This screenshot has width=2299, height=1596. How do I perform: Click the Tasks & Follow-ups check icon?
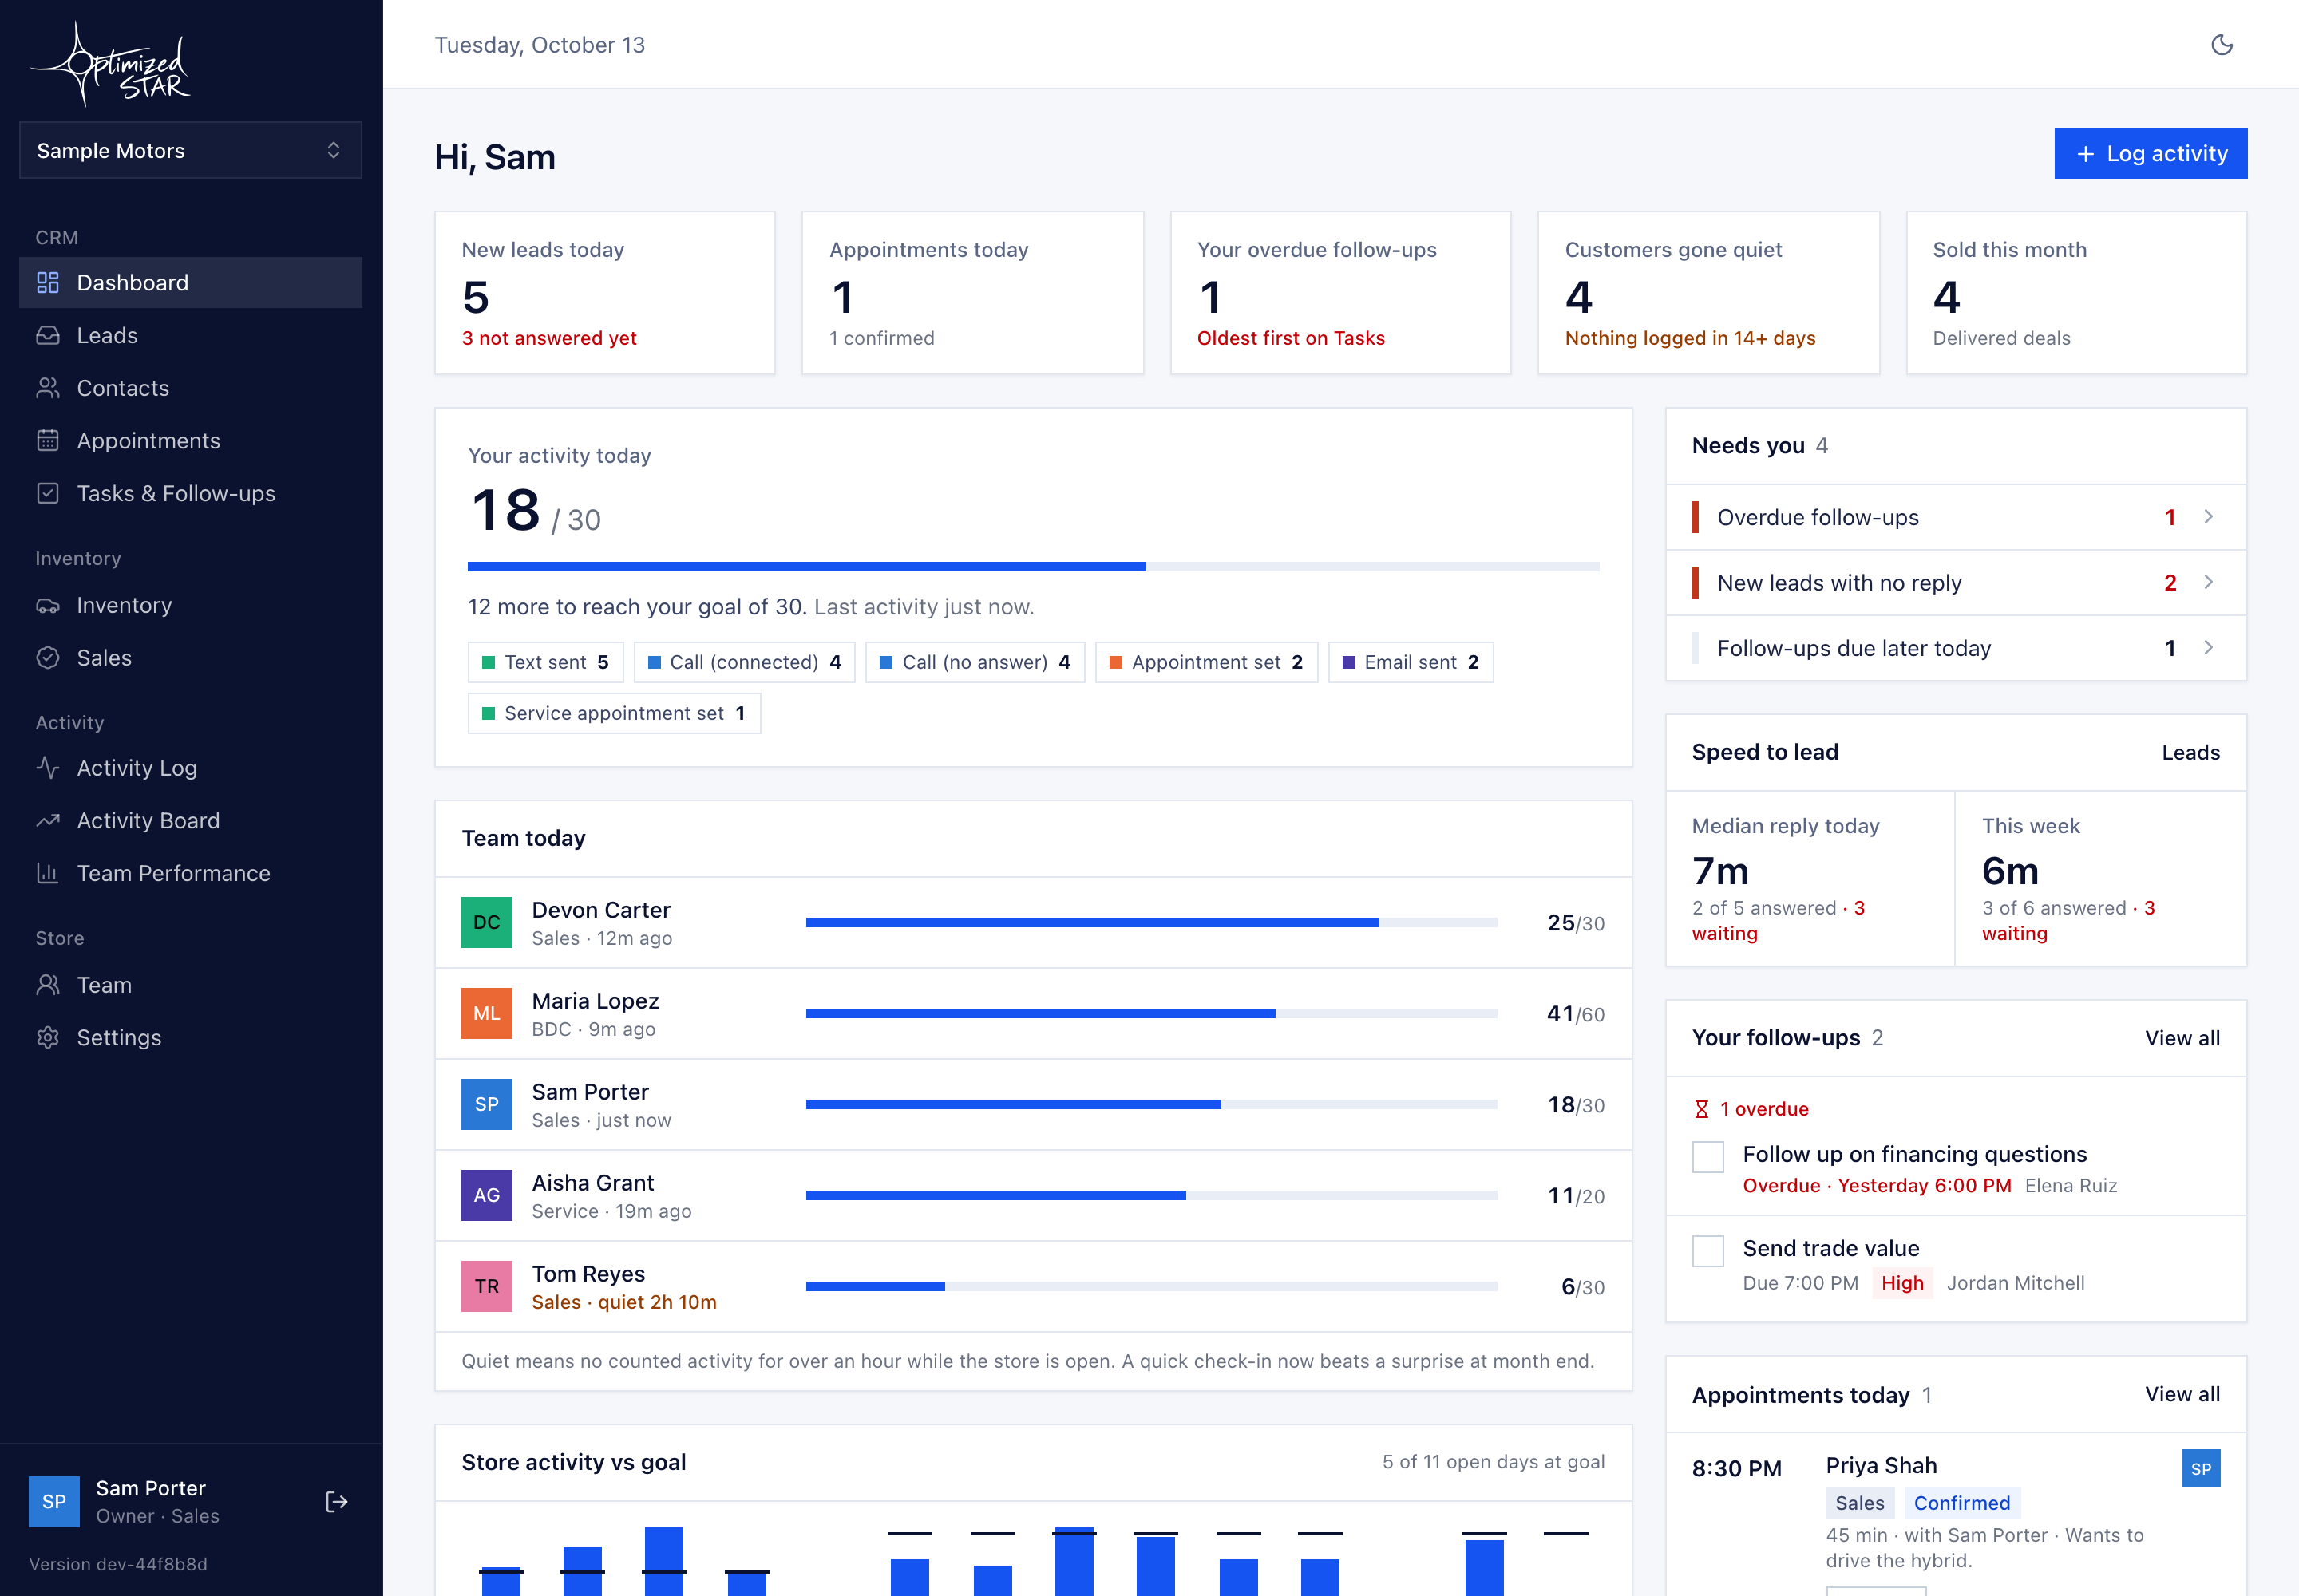tap(48, 494)
